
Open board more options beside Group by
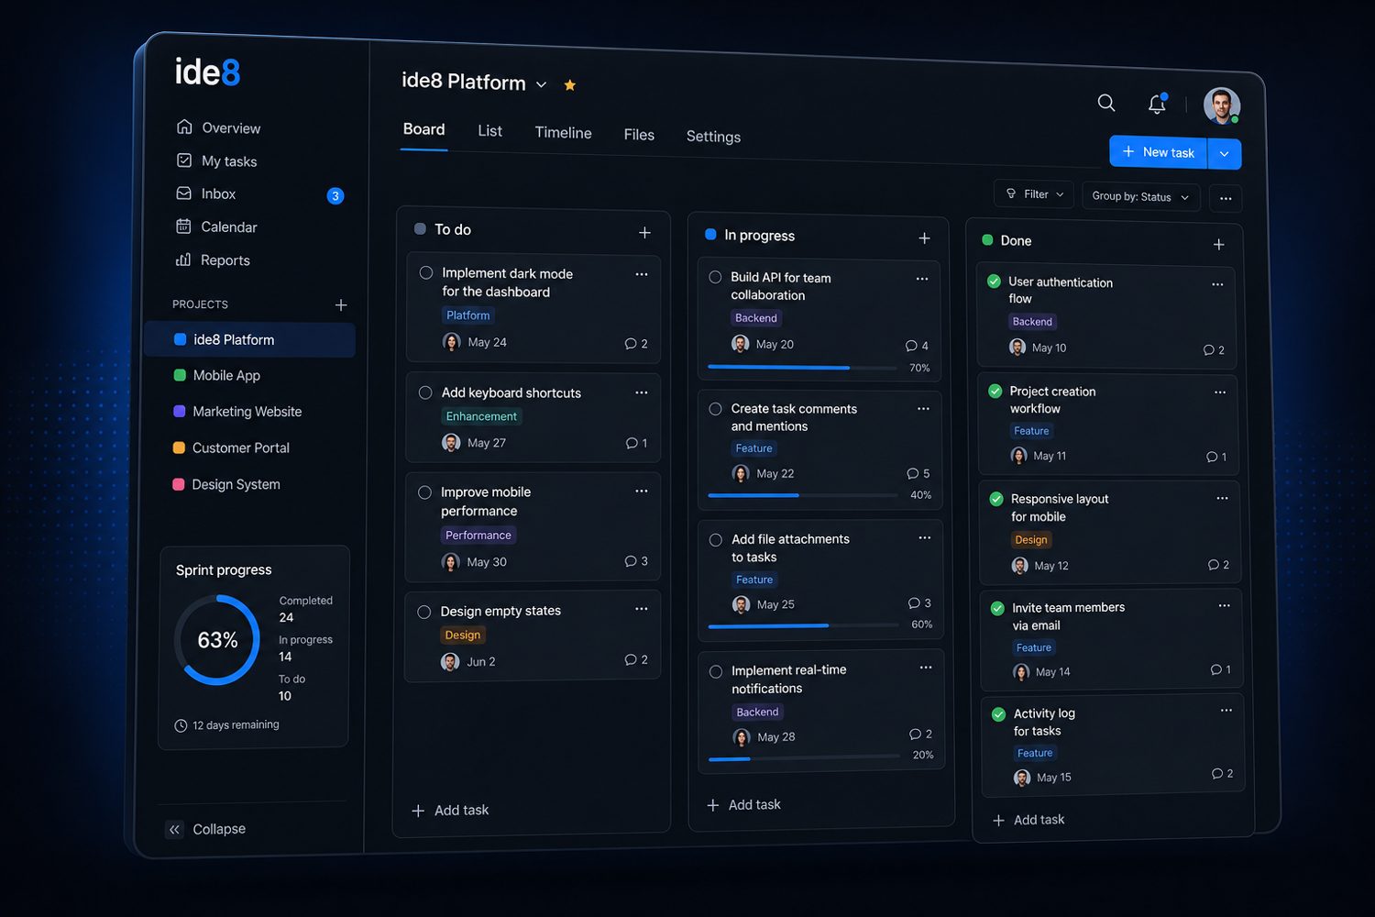click(1226, 198)
